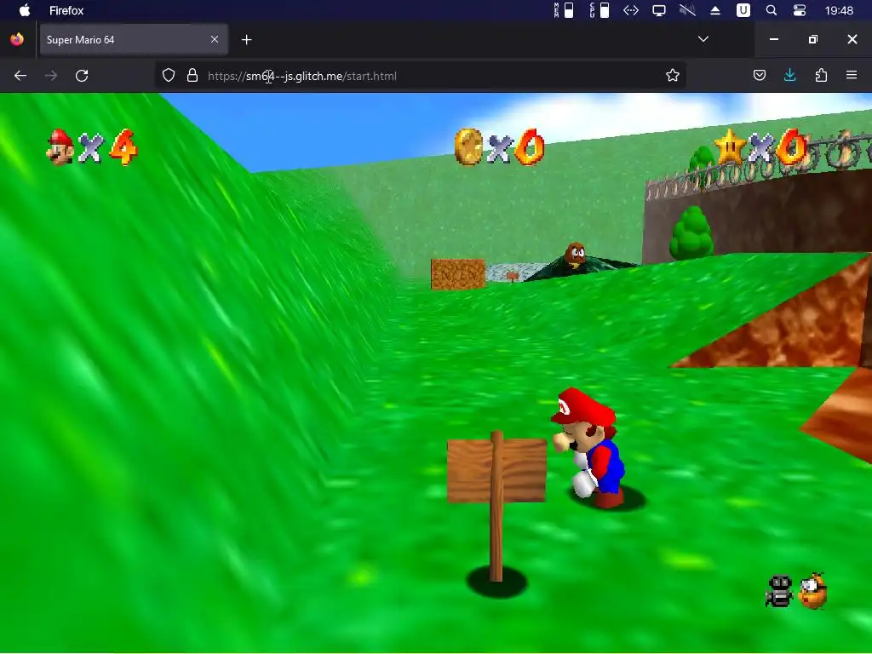Click the arrows connection icon in menu bar
Image resolution: width=872 pixels, height=654 pixels.
click(631, 10)
